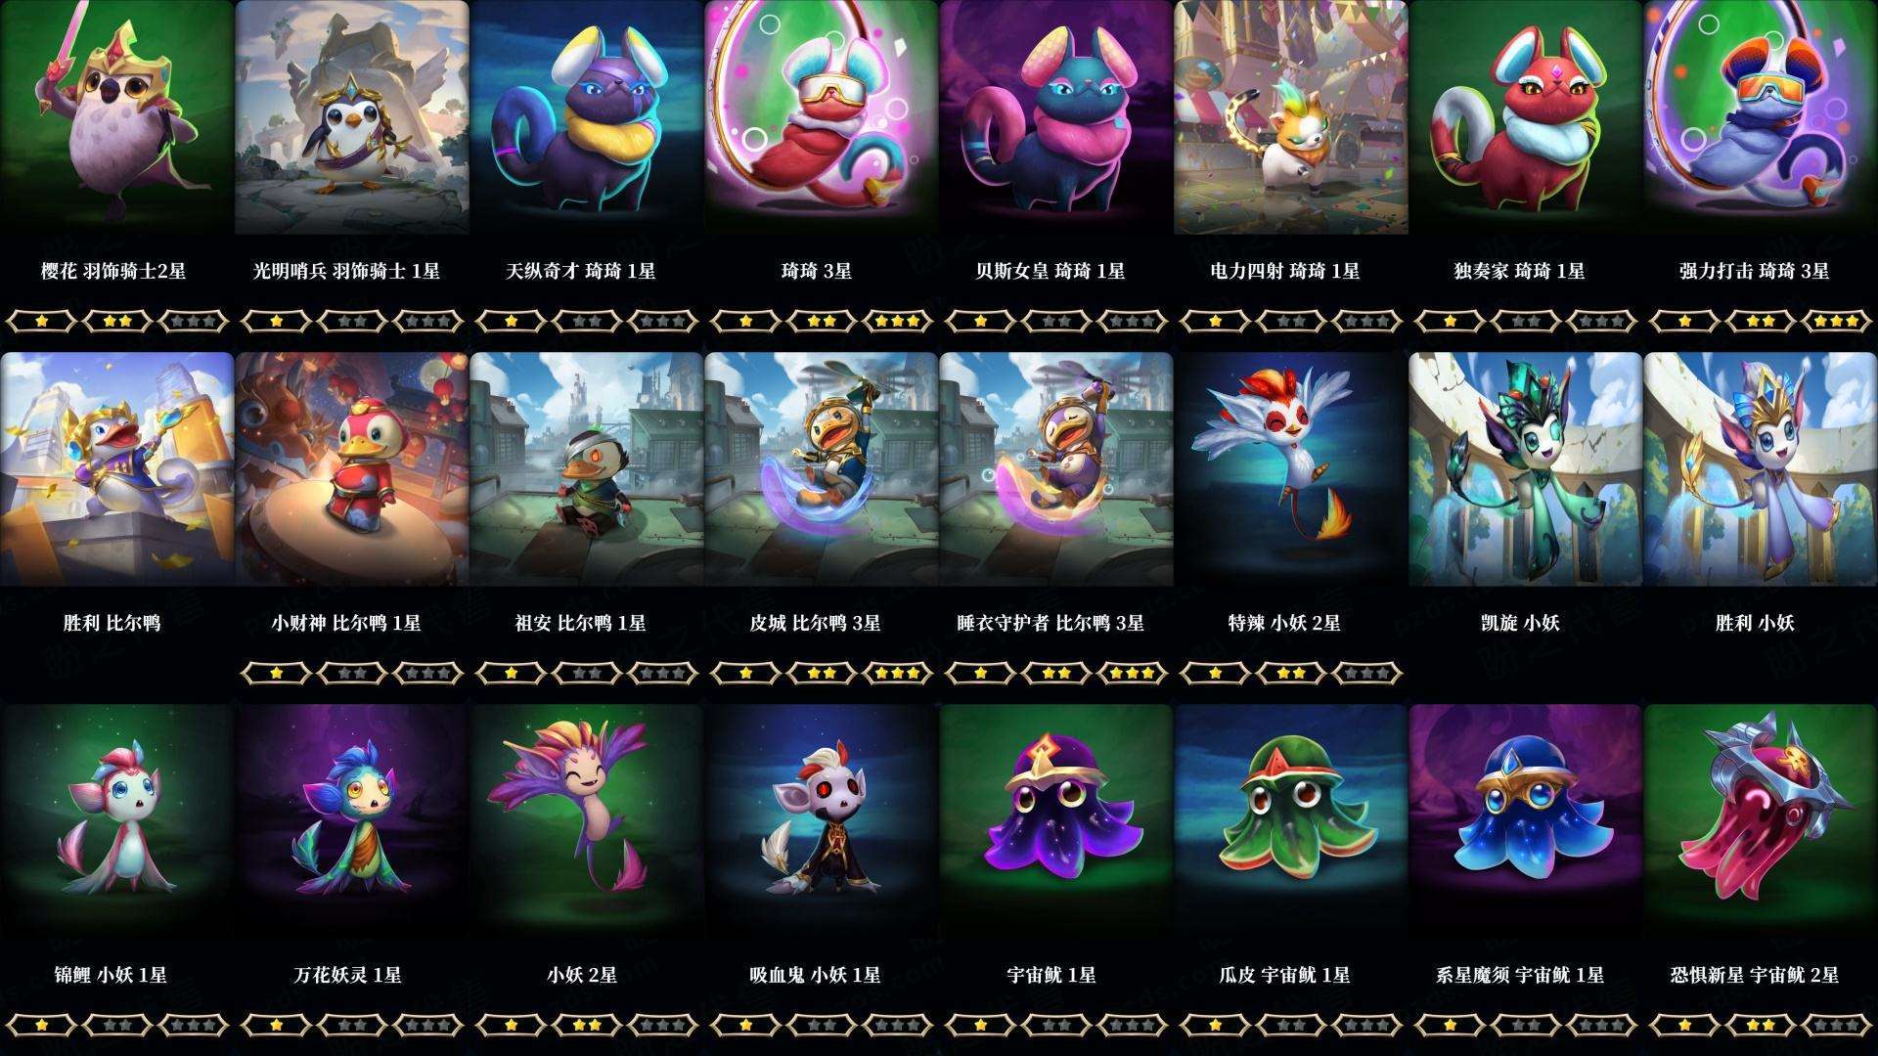The height and width of the screenshot is (1056, 1878).
Task: Choose the 瓜皮 宇宙鱿 watermelon squid
Action: [1291, 821]
